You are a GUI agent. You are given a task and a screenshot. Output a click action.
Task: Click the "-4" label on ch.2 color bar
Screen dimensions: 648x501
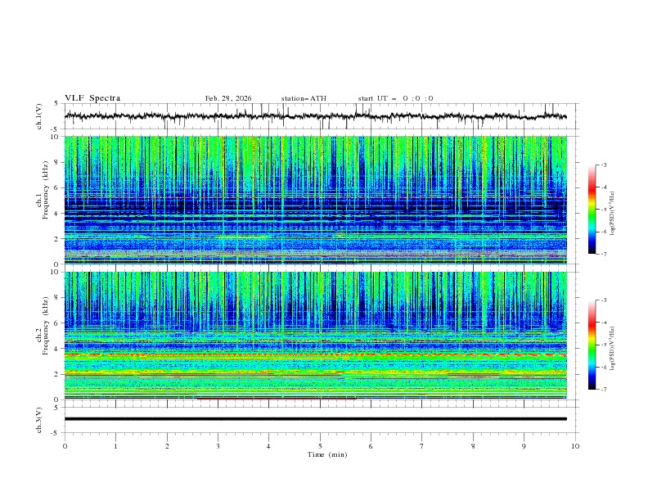pyautogui.click(x=604, y=323)
